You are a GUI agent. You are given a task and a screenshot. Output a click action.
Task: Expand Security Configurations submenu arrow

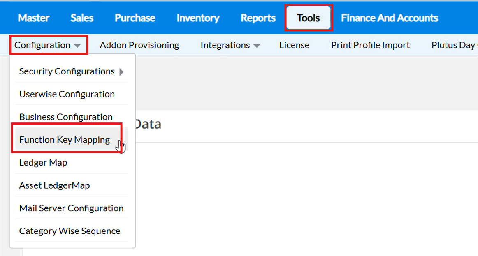click(121, 72)
